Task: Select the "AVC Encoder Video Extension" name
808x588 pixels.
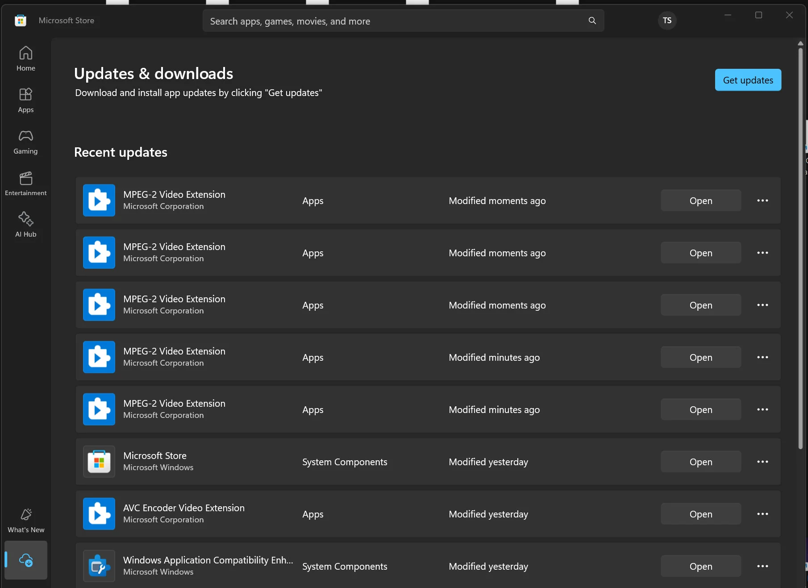Action: pos(184,508)
